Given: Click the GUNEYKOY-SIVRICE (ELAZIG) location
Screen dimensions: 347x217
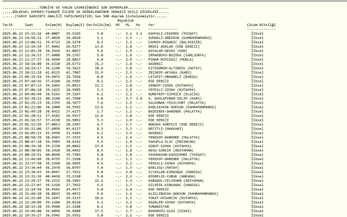Looking at the screenshot, I should [173, 94].
